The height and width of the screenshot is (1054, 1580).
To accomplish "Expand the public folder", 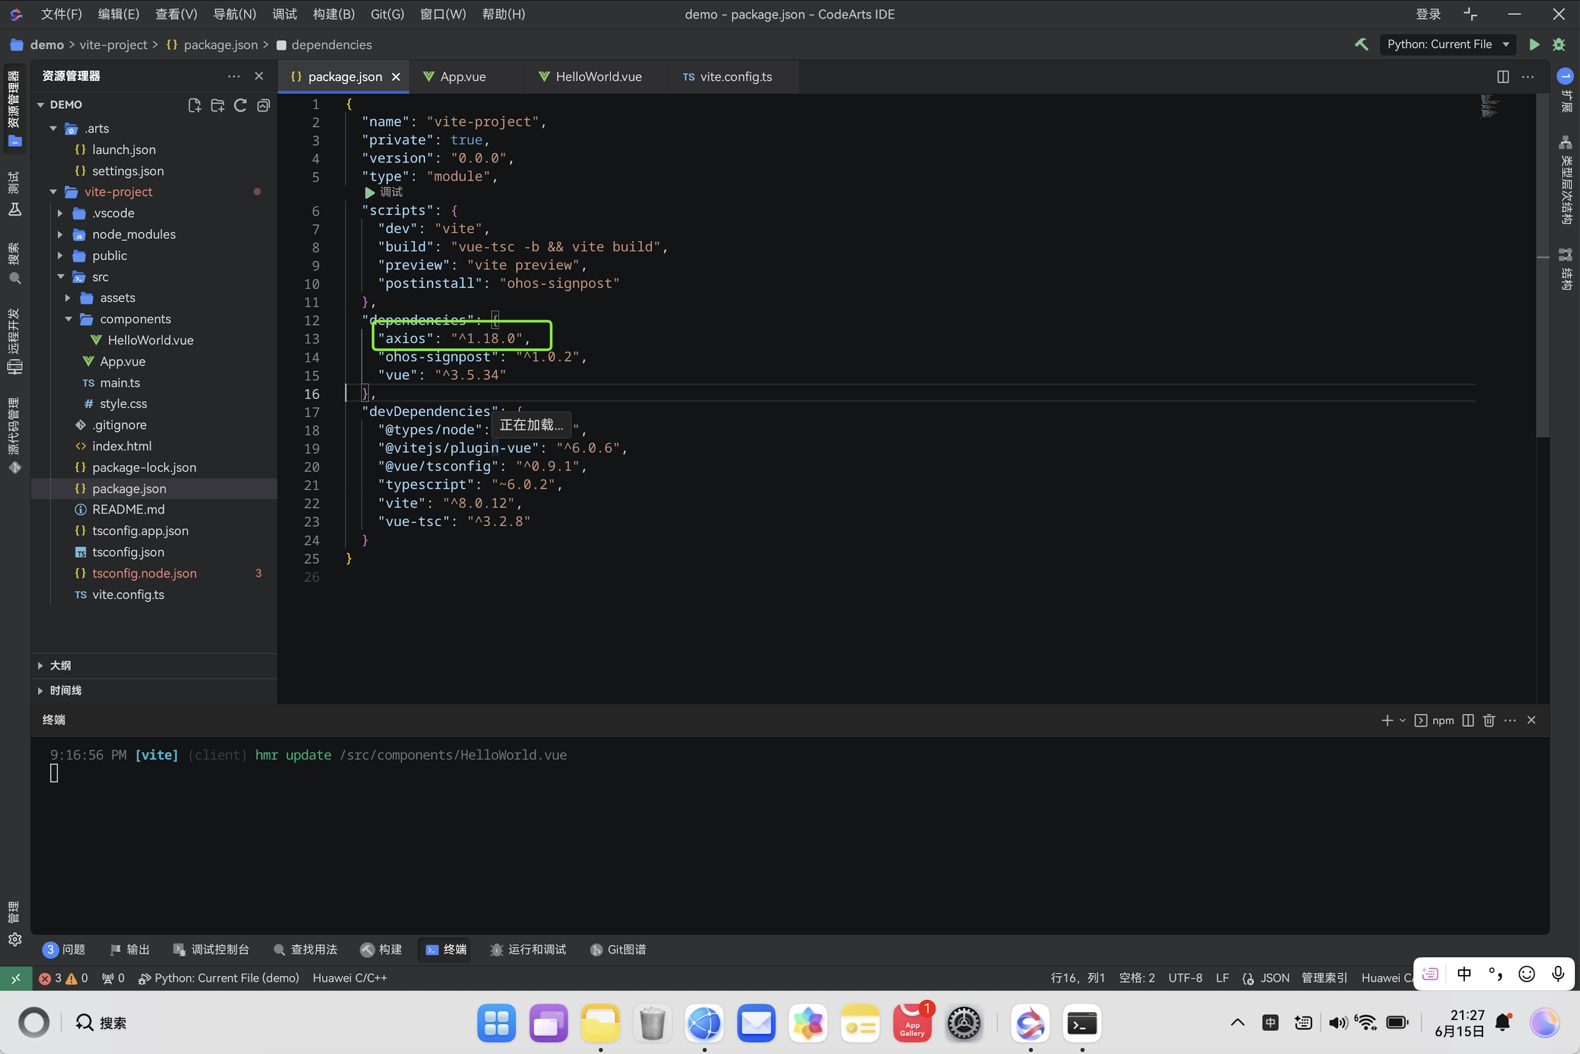I will [61, 255].
